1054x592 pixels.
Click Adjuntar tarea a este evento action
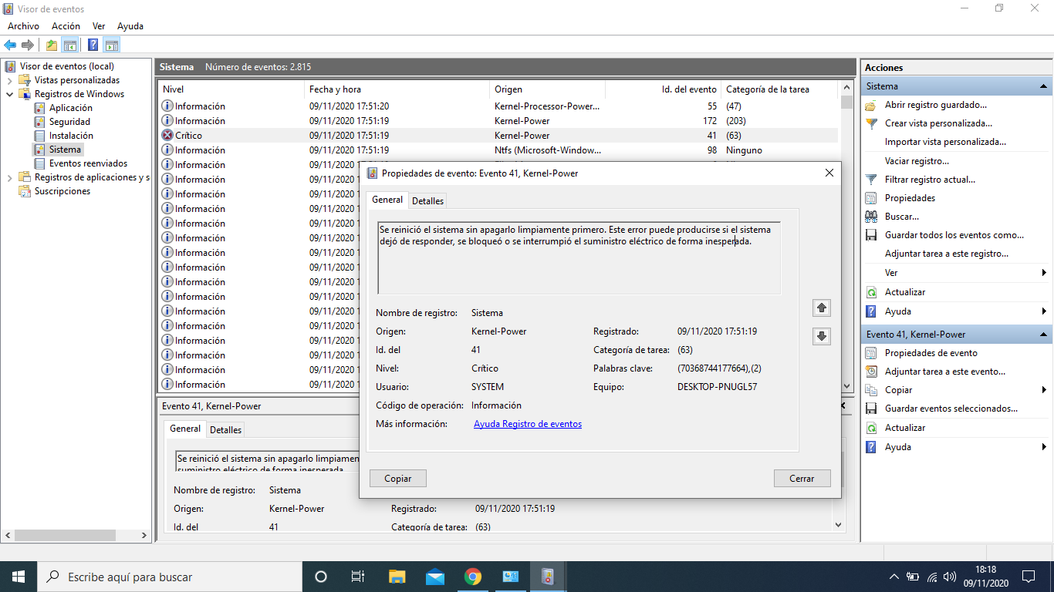pos(945,372)
